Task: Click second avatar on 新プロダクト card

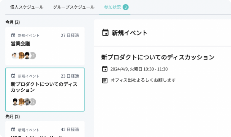Action: tap(21, 102)
